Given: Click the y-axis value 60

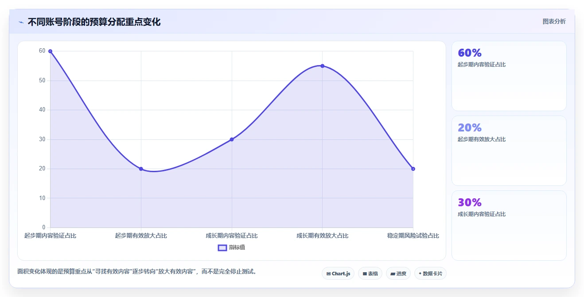Looking at the screenshot, I should [x=42, y=51].
